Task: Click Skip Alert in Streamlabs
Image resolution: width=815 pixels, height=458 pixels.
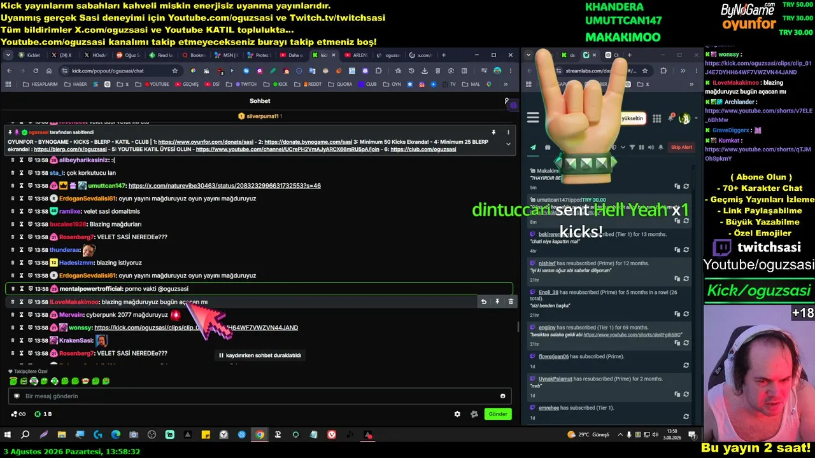Action: pos(681,148)
